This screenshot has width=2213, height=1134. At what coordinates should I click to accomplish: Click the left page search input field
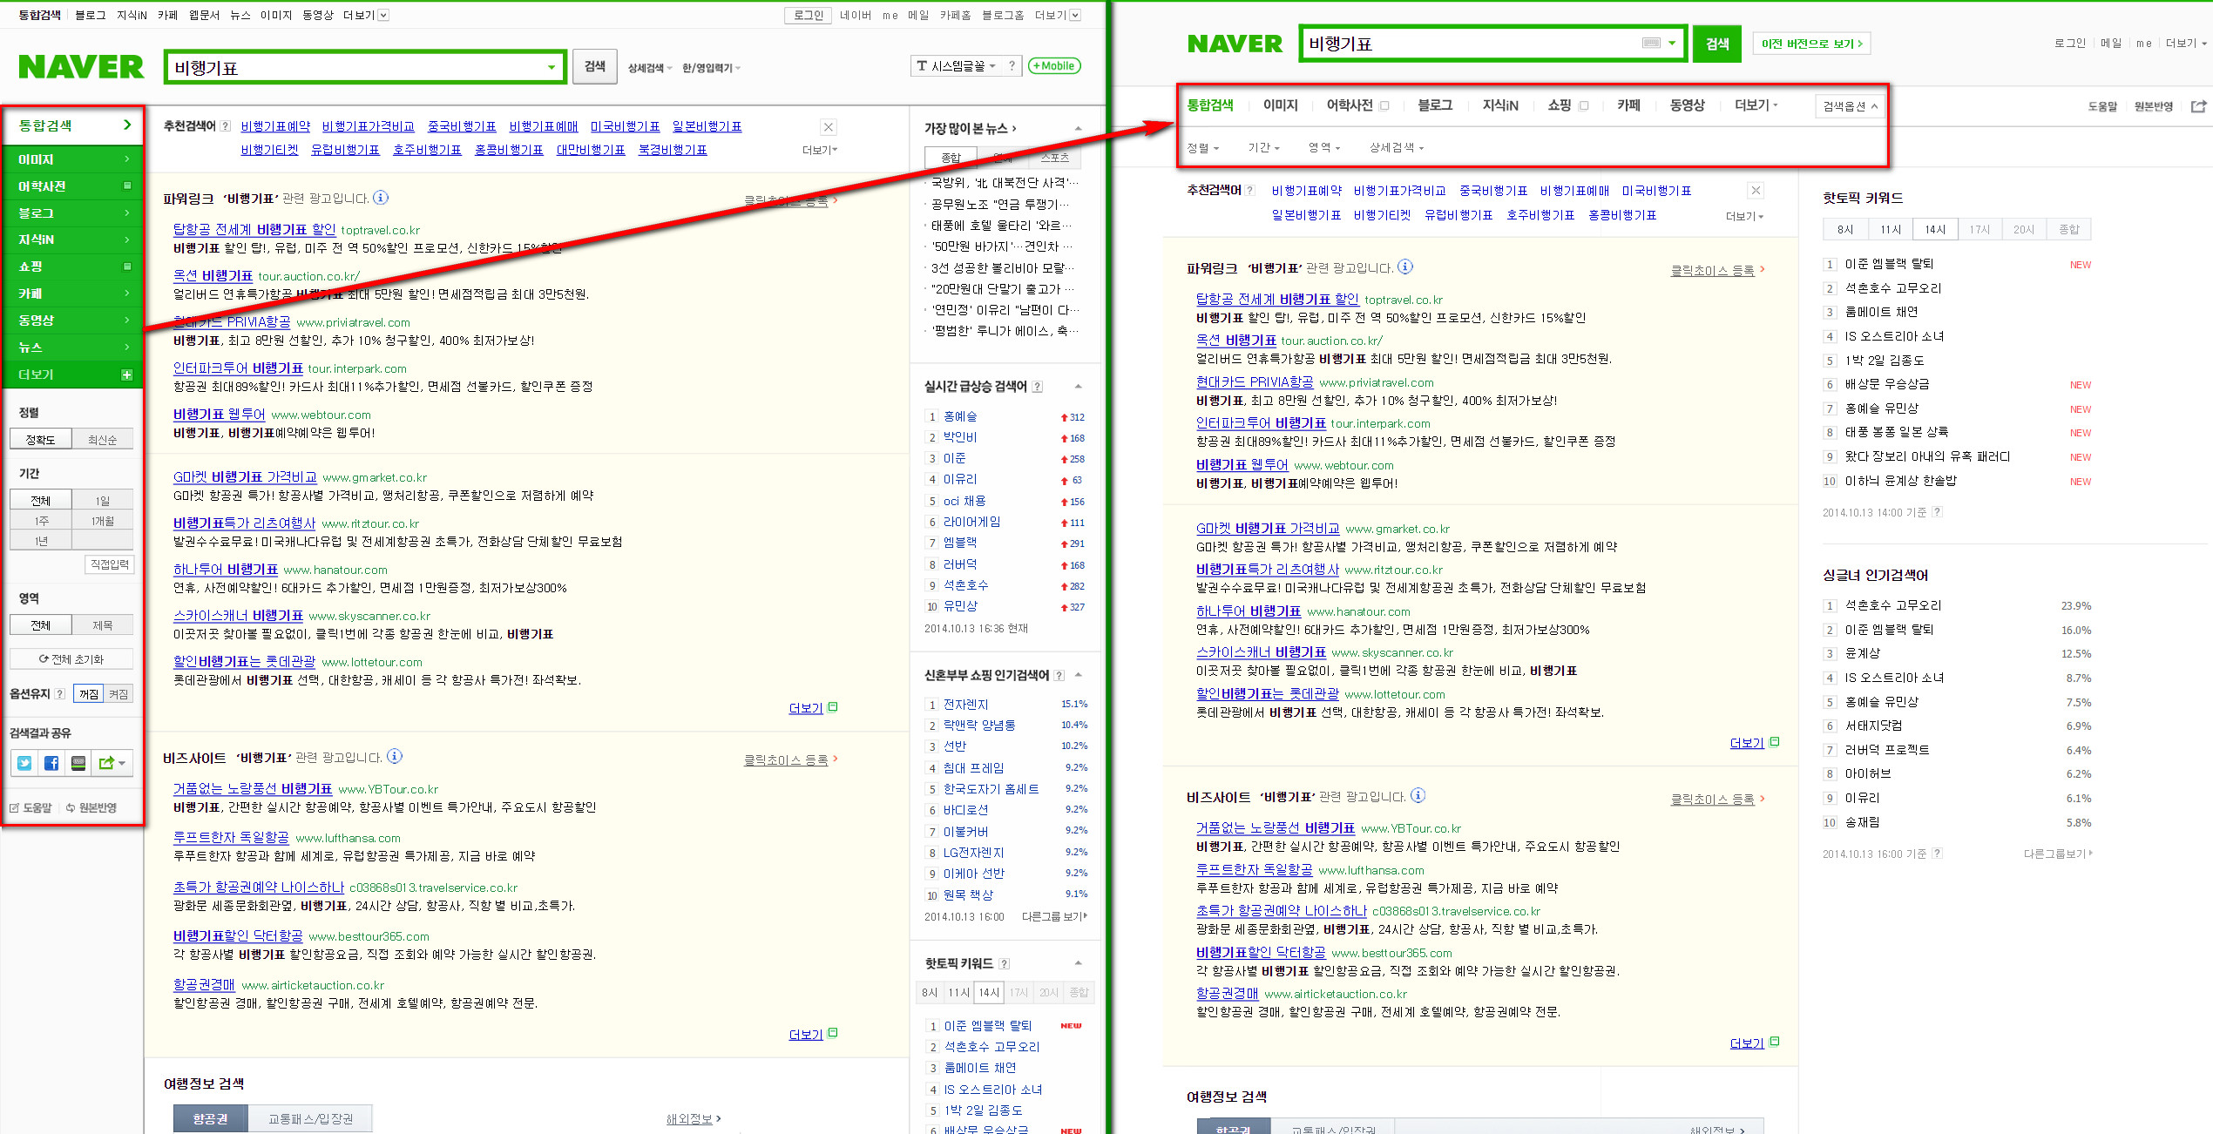pyautogui.click(x=357, y=68)
